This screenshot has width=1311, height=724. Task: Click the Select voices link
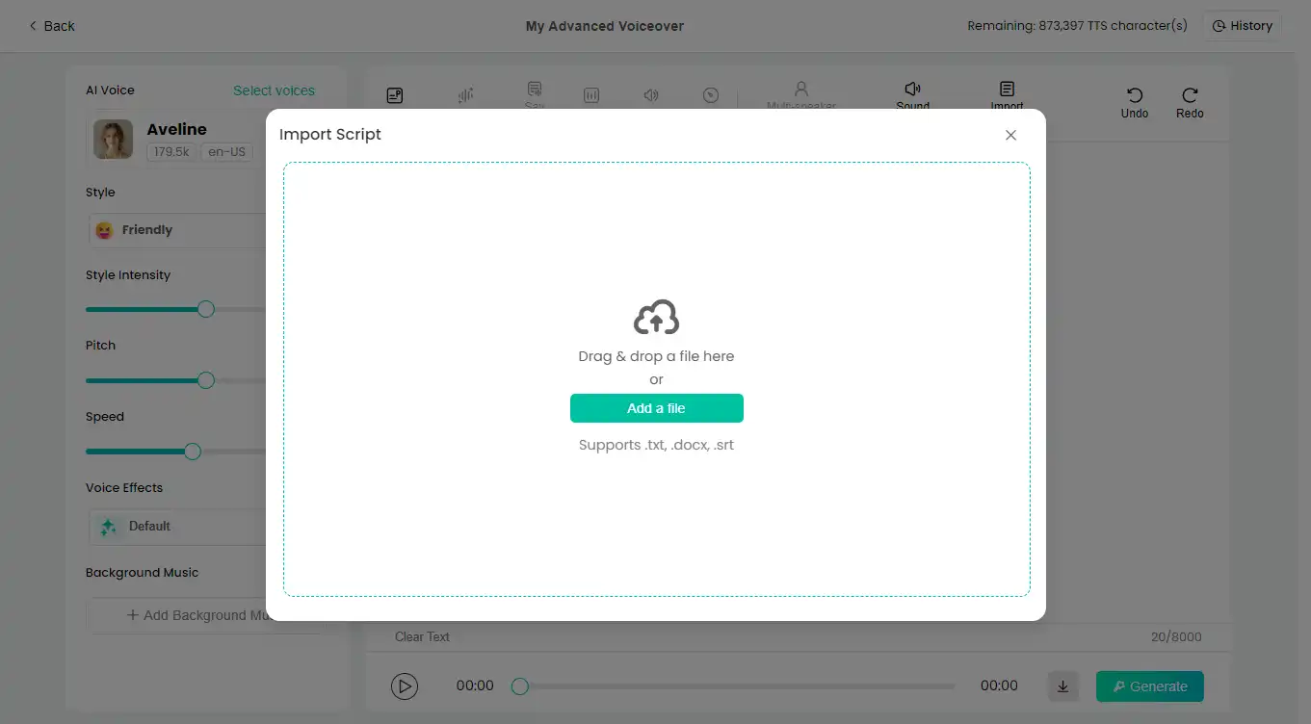274,90
